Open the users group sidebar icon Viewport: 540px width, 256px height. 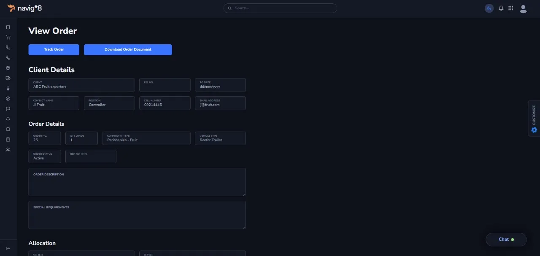point(8,150)
